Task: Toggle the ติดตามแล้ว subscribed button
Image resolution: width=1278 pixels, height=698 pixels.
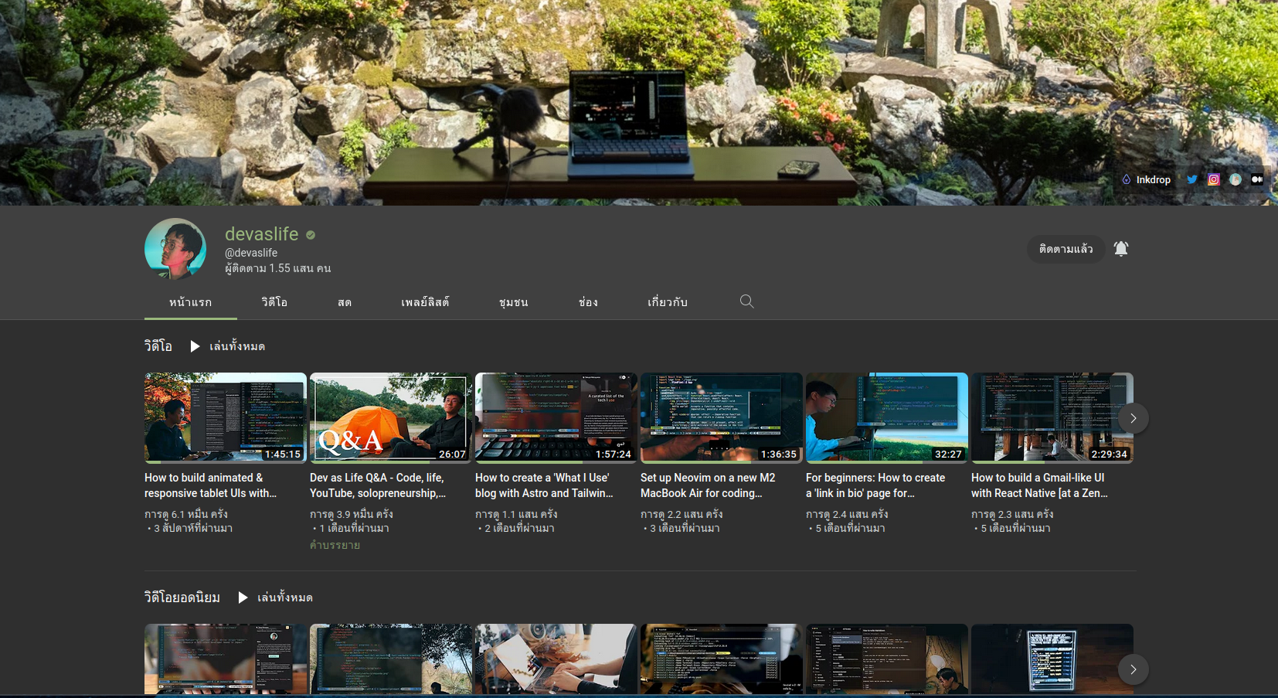Action: [x=1066, y=248]
